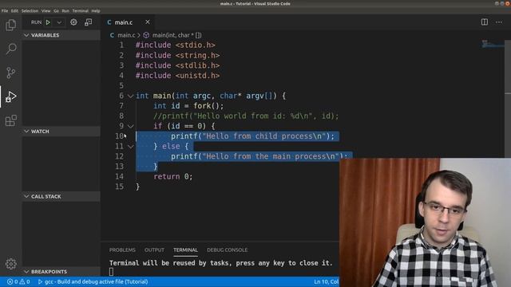Open the Edit menu
Image resolution: width=511 pixels, height=287 pixels.
(14, 10)
